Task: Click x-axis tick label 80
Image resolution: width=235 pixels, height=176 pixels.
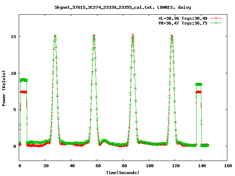Action: [124, 166]
